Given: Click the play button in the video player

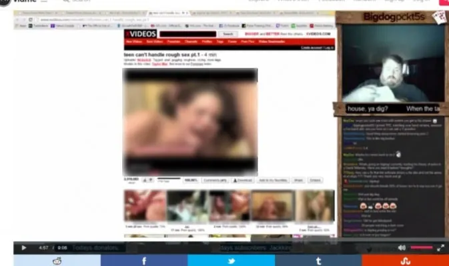Looking at the screenshot, I should coord(24,248).
